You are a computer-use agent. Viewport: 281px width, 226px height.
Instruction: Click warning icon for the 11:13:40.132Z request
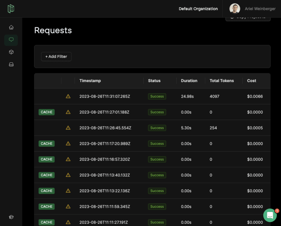click(68, 175)
